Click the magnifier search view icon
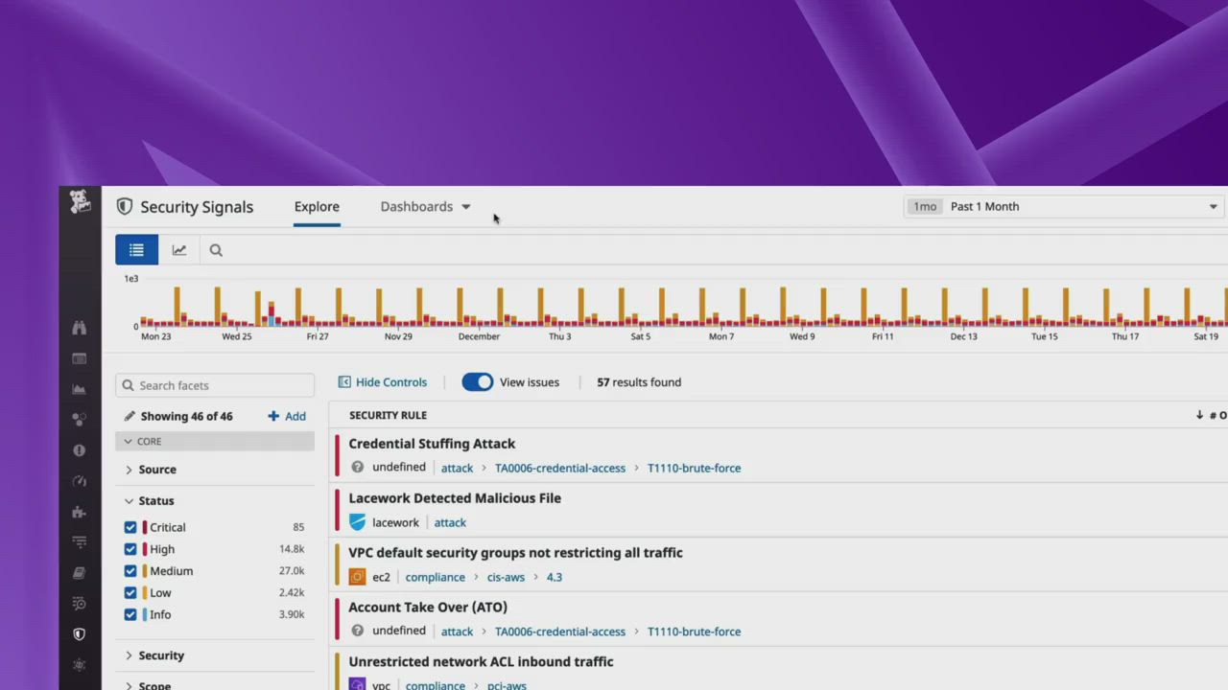 [216, 250]
